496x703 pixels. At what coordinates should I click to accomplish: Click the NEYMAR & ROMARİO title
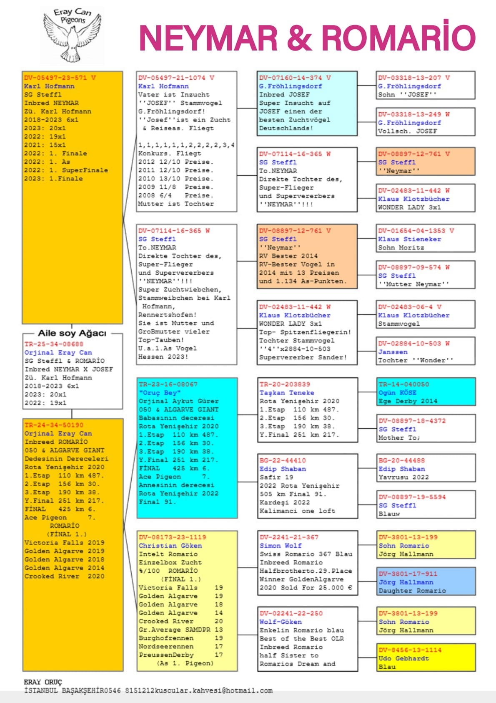[307, 38]
